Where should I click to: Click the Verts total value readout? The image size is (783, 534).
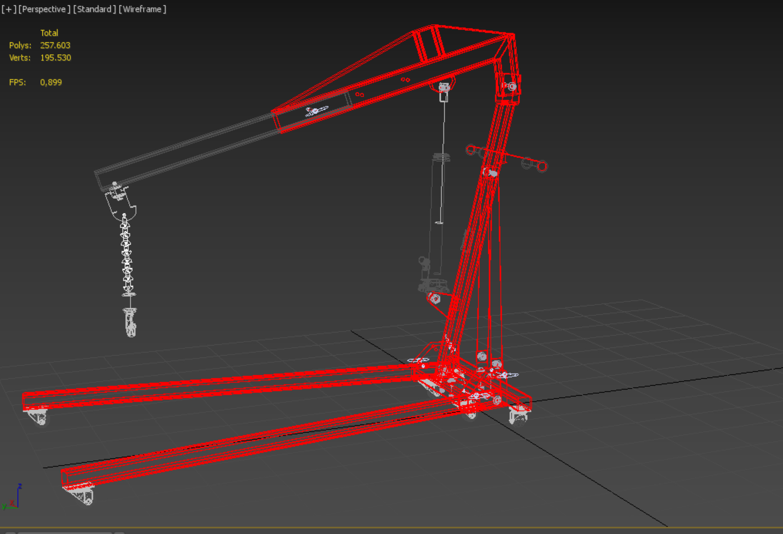(55, 58)
